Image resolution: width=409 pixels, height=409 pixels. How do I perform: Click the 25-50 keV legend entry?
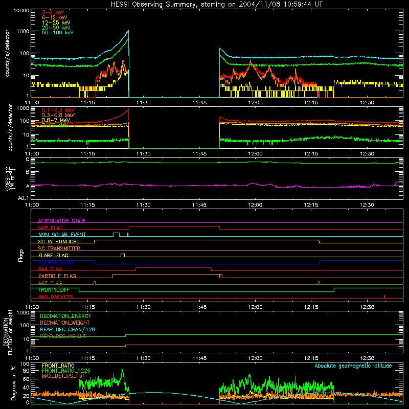point(56,28)
